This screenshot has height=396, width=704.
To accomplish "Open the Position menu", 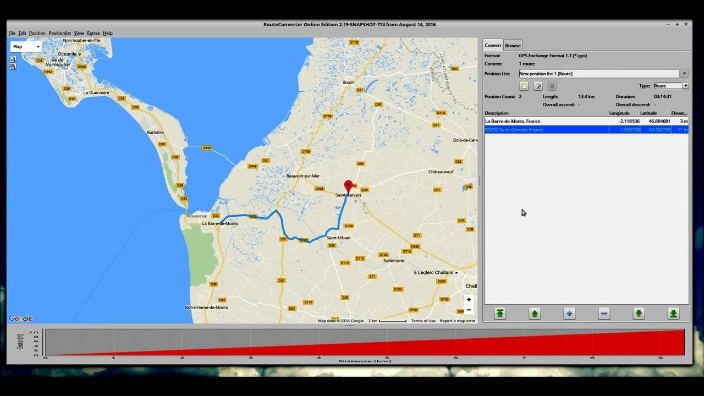I will coord(37,33).
